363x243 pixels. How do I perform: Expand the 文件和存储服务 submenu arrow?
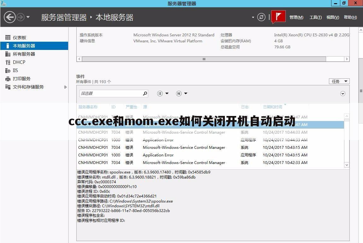point(66,87)
